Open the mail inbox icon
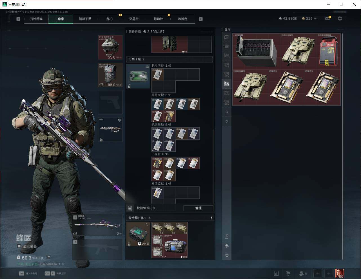Screen dimensions: 361x279 (x=327, y=19)
